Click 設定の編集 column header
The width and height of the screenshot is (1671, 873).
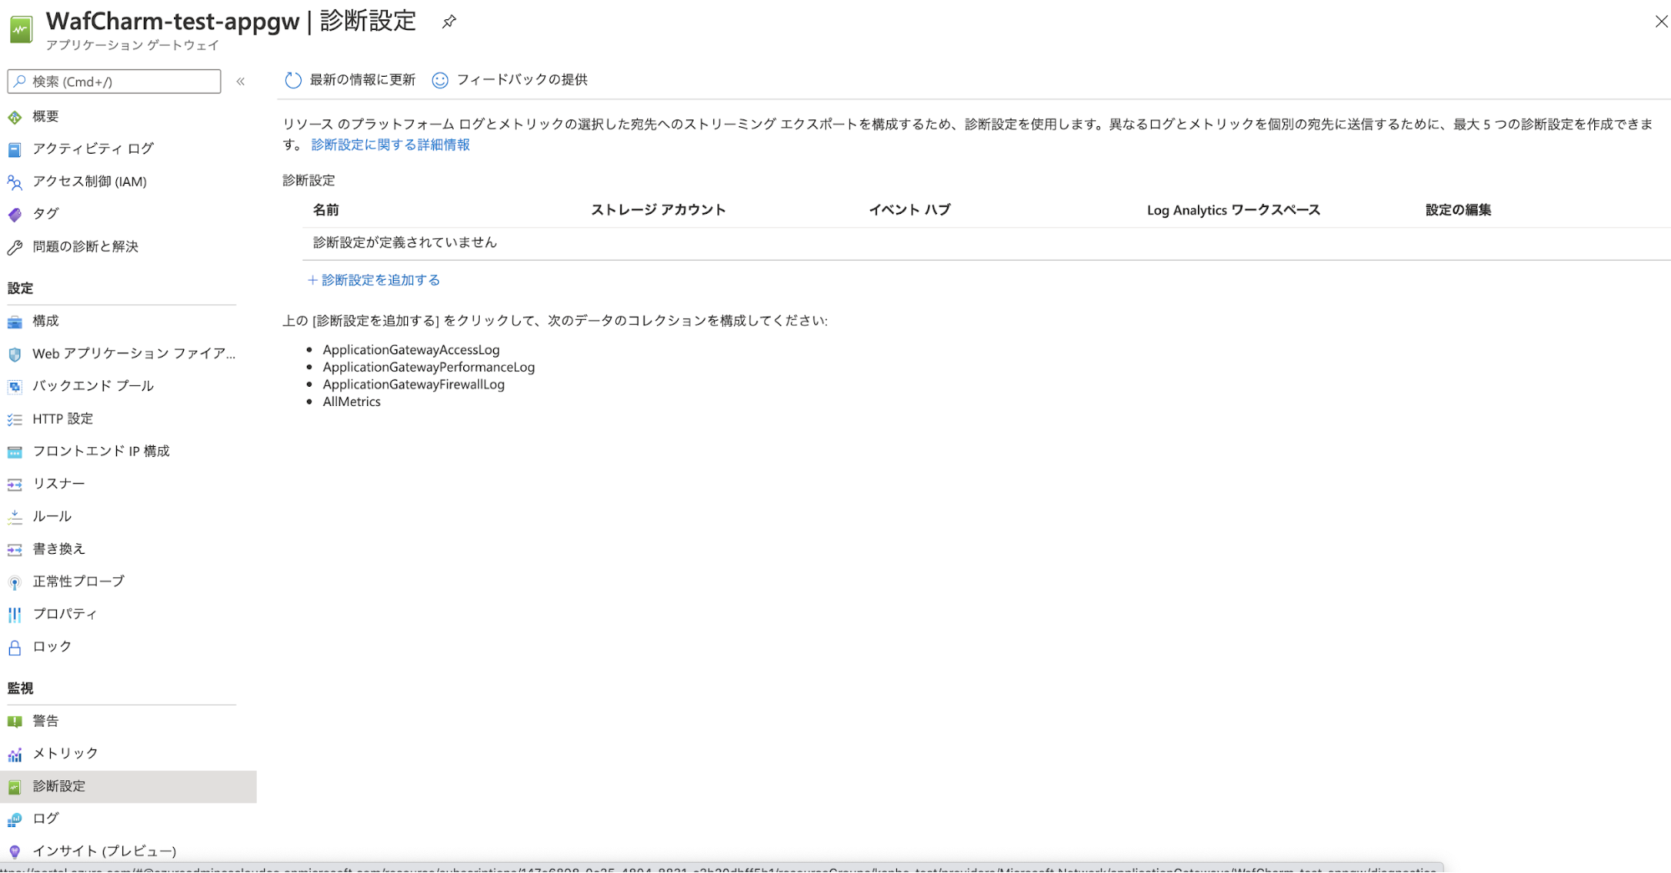tap(1459, 210)
